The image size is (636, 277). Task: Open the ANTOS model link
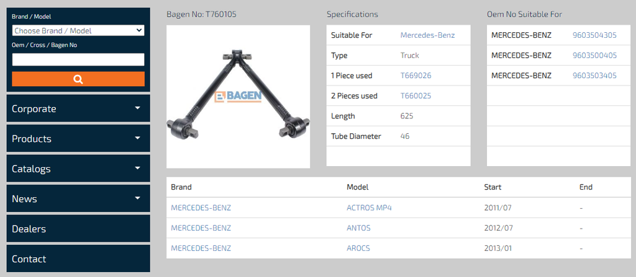(358, 228)
